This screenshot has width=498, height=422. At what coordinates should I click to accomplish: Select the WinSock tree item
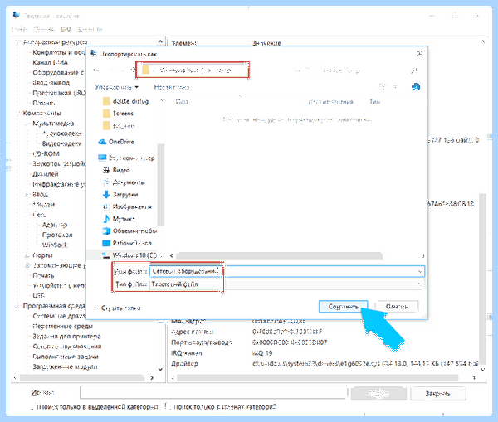coord(55,245)
